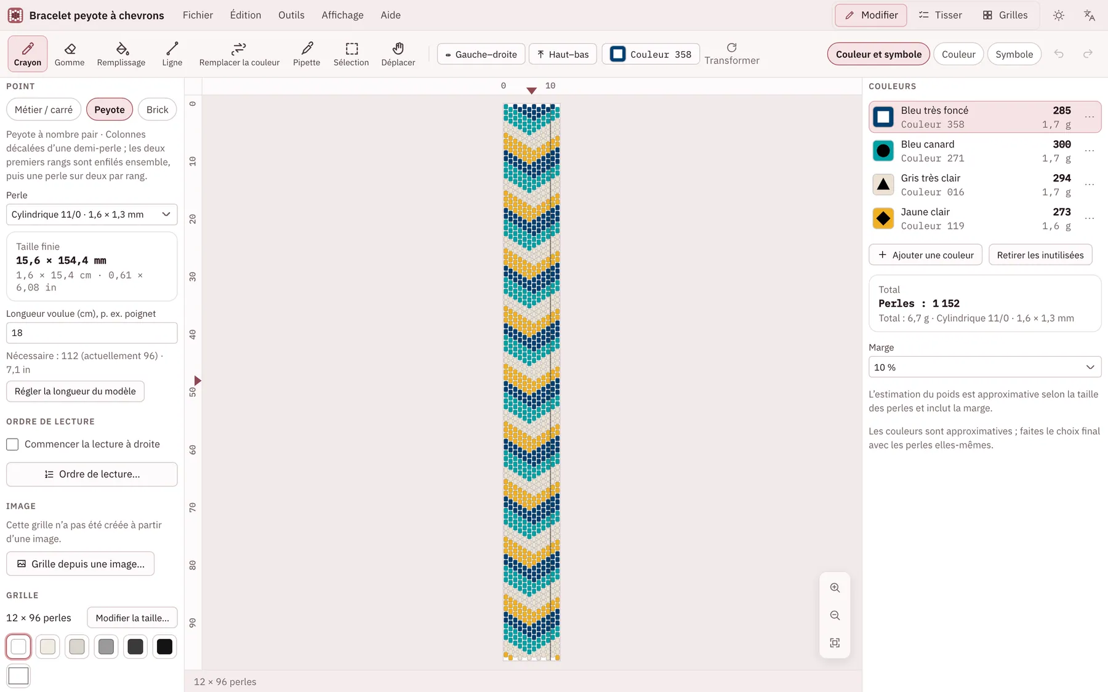Open the Perle bead type dropdown

point(92,214)
